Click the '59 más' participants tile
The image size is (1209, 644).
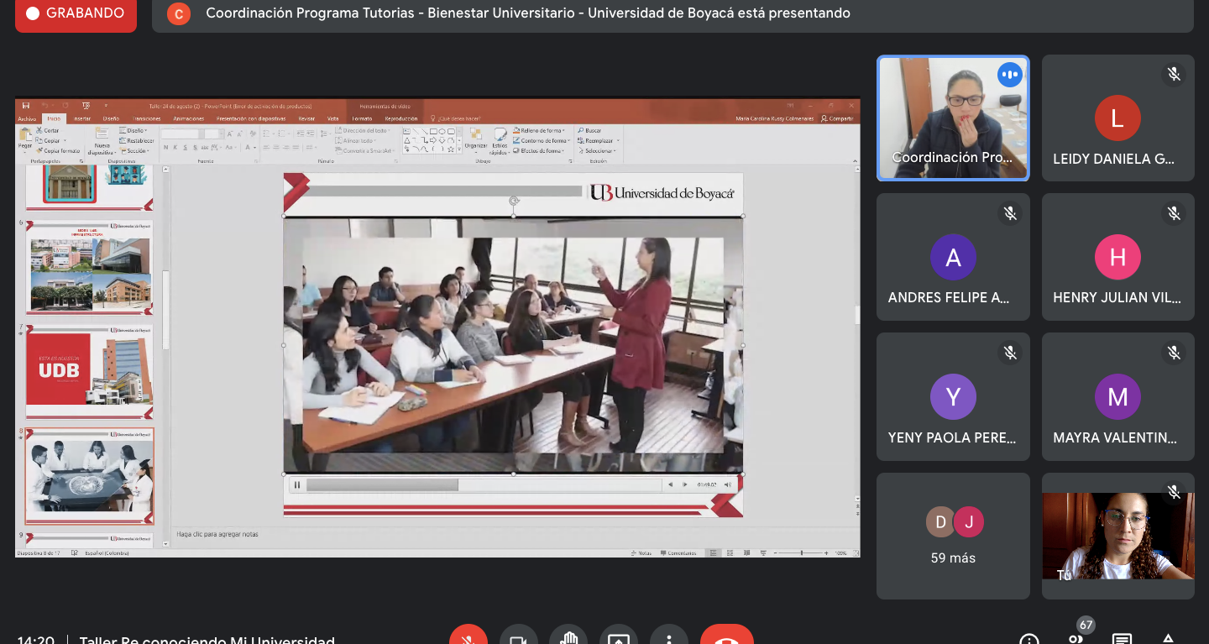953,536
